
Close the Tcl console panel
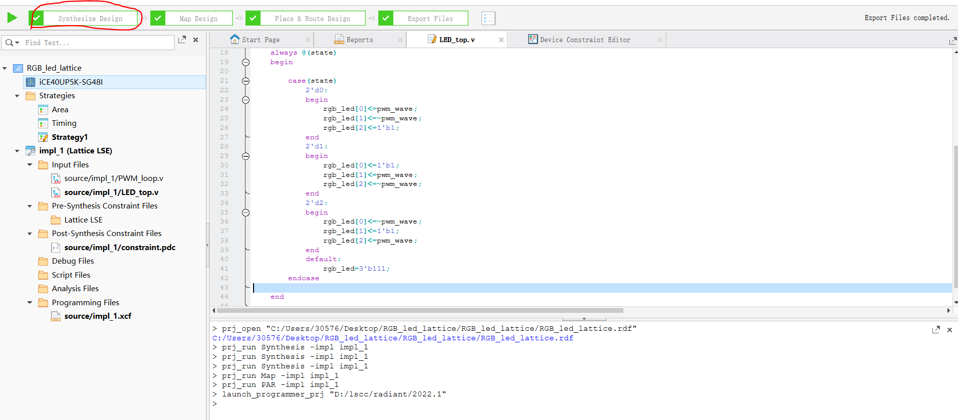coord(949,330)
